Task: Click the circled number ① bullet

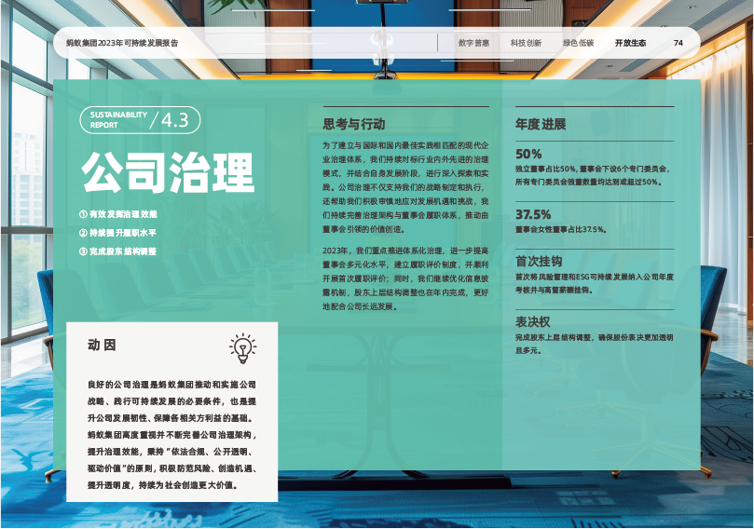Action: click(x=83, y=214)
